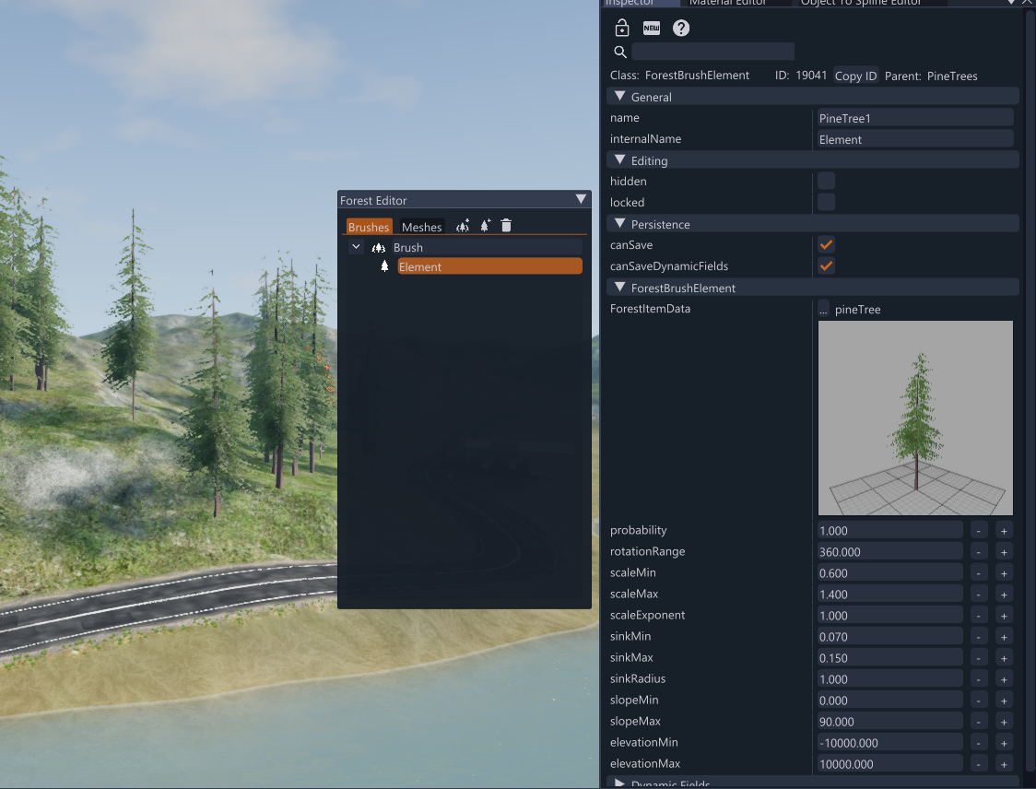Viewport: 1036px width, 789px height.
Task: Click the elevationMin value field -10000.000
Action: 890,743
